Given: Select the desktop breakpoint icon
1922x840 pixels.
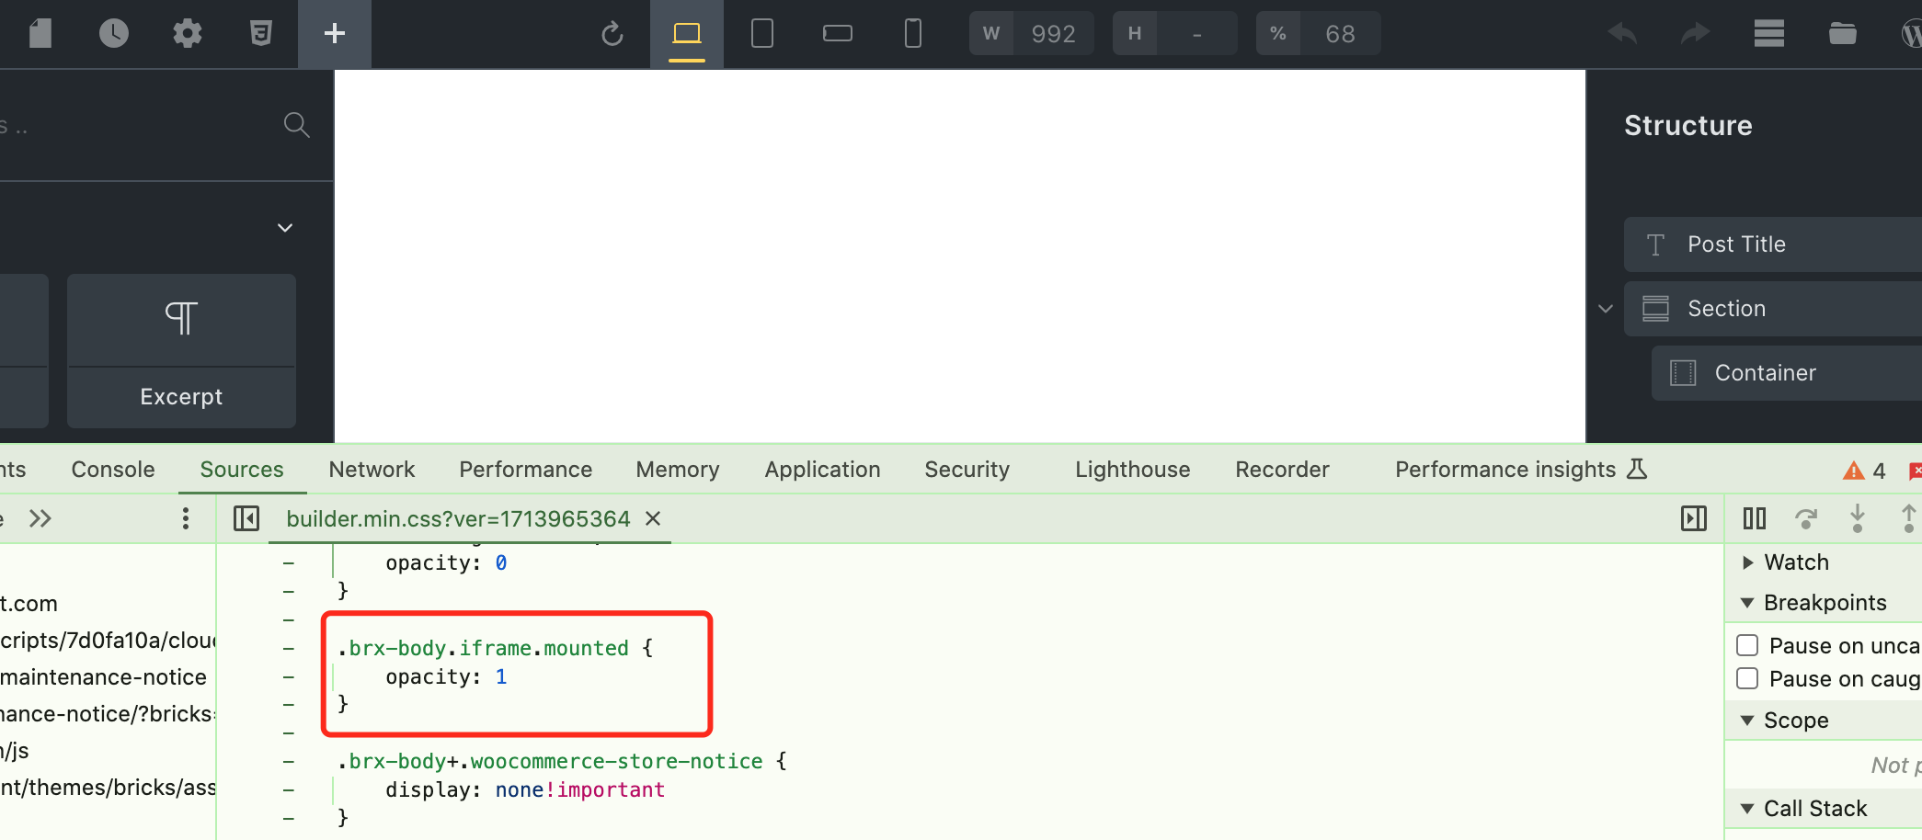Looking at the screenshot, I should point(687,34).
